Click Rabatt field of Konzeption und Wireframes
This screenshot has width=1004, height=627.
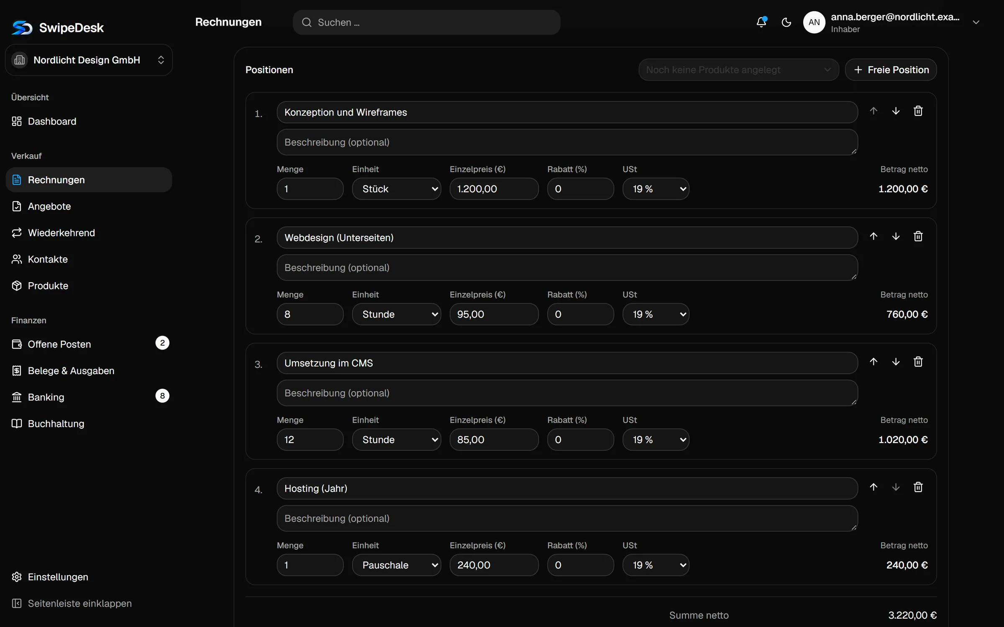tap(580, 189)
